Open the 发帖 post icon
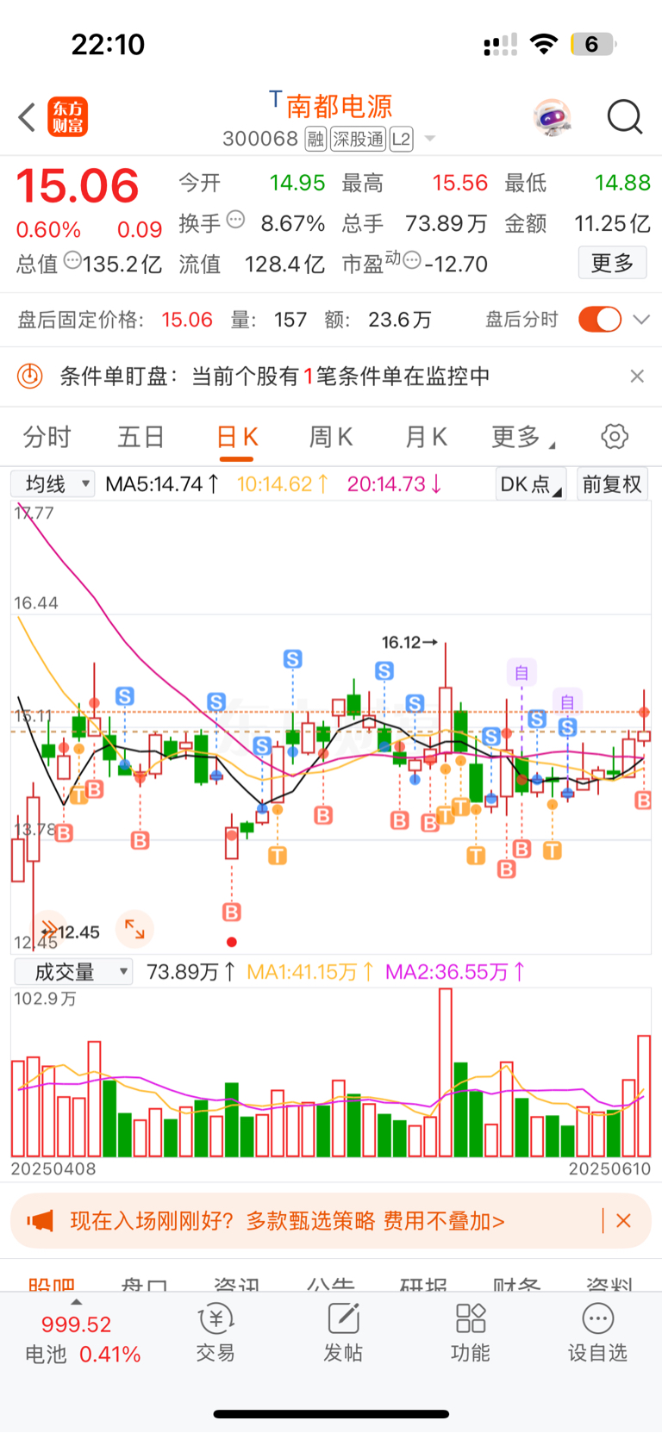 pos(343,1332)
